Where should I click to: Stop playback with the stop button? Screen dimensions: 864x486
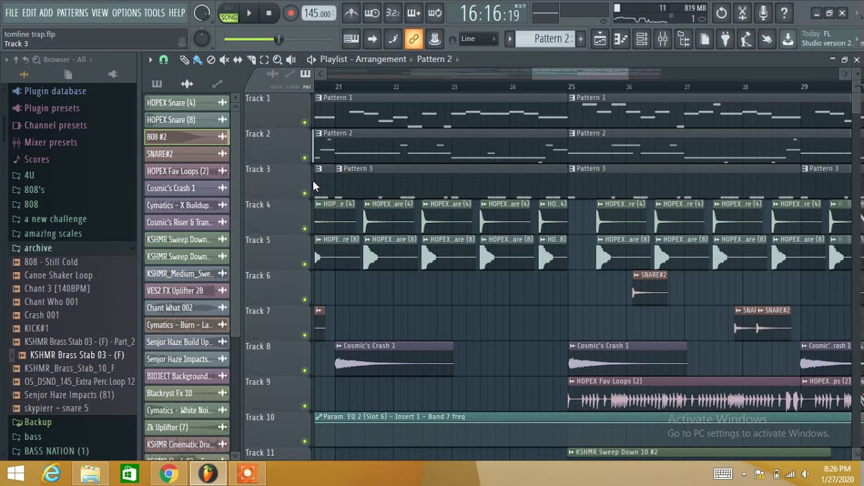point(269,13)
